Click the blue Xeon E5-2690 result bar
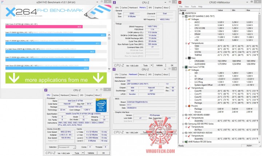This screenshot has width=262, height=156. pos(47,68)
